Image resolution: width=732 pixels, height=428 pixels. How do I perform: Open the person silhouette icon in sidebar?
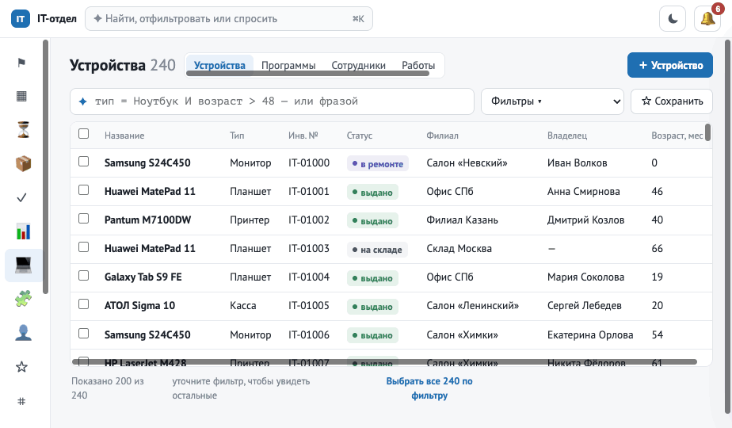coord(23,333)
